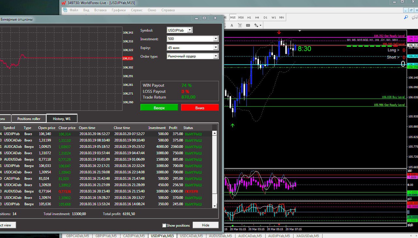Click the Hide button
Viewport: 418px width, 238px height.
coord(205,225)
